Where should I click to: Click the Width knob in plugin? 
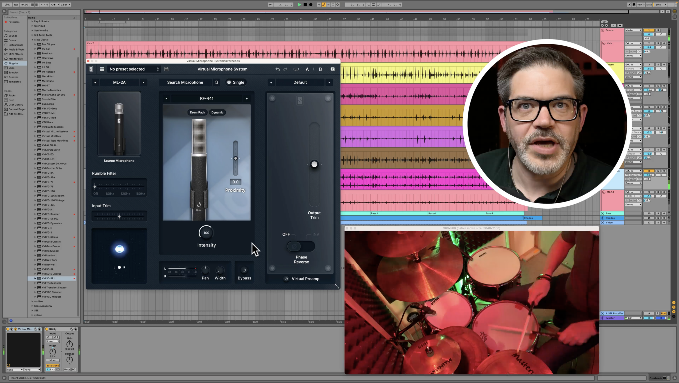point(220,270)
